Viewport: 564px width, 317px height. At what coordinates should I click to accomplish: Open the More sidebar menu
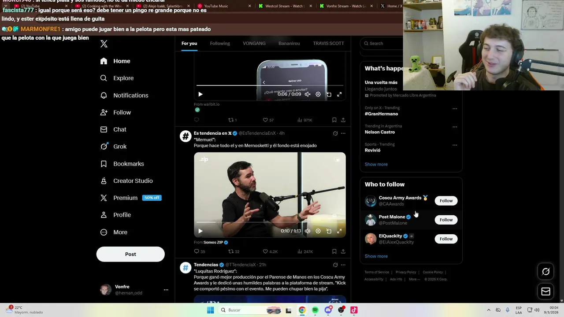114,232
